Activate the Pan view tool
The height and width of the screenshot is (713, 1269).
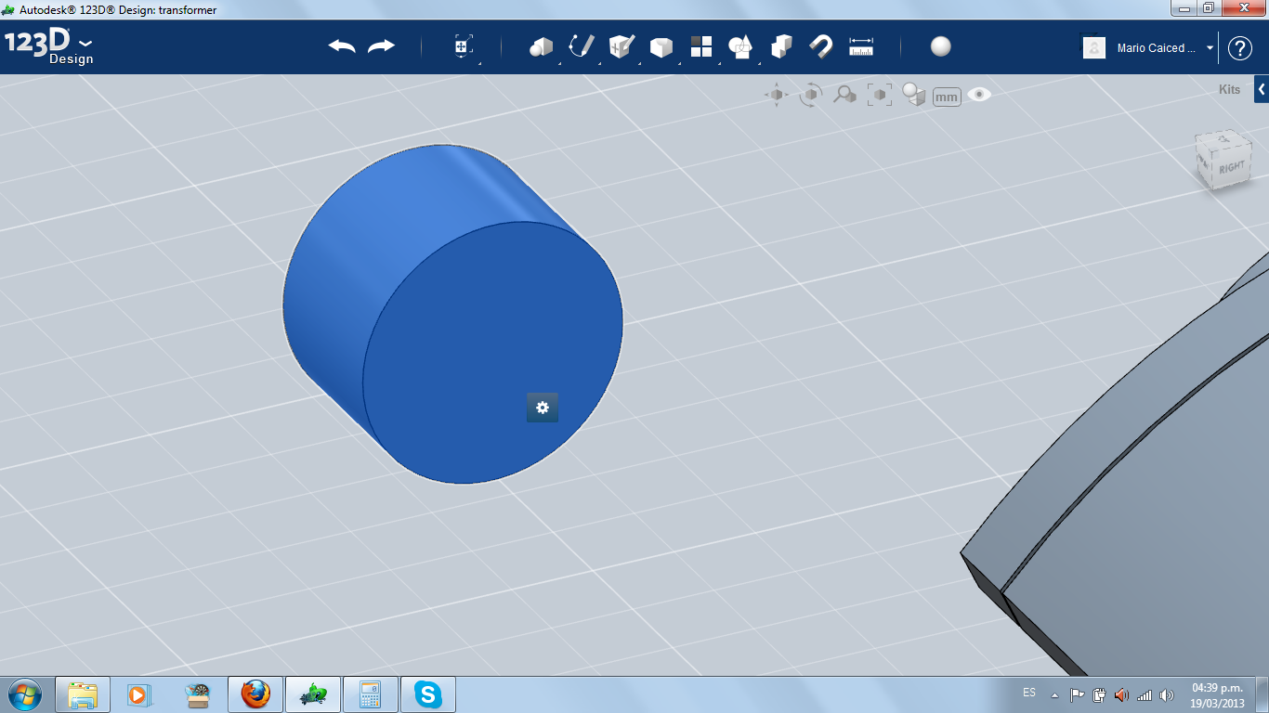coord(777,95)
